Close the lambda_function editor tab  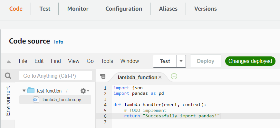click(160, 77)
